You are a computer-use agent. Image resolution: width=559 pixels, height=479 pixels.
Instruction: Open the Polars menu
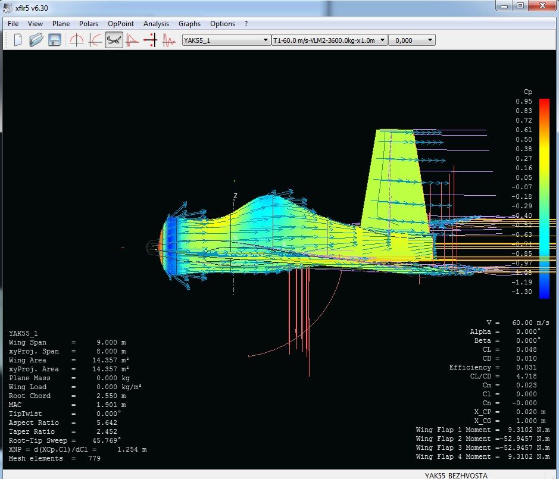pyautogui.click(x=89, y=24)
